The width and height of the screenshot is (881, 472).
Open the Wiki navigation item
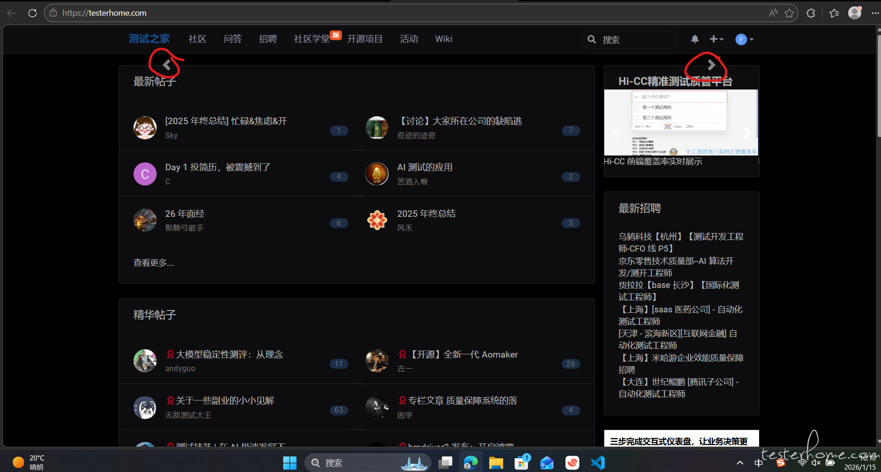(x=443, y=39)
